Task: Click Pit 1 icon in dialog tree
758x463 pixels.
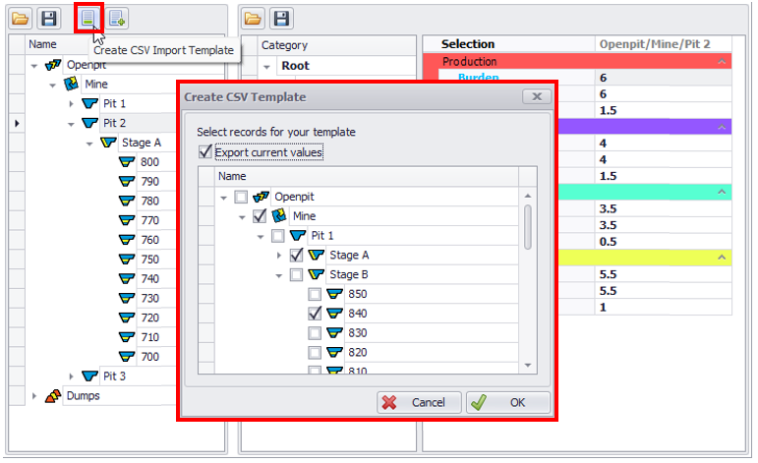Action: pyautogui.click(x=298, y=235)
